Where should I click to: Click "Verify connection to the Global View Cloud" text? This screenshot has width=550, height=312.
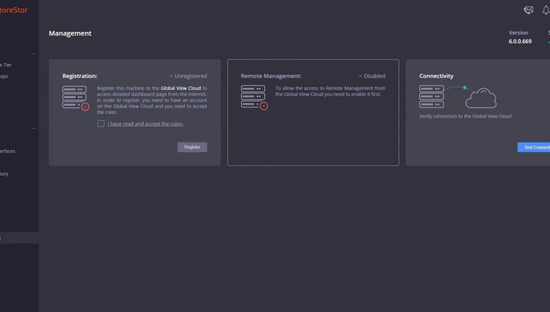[465, 116]
